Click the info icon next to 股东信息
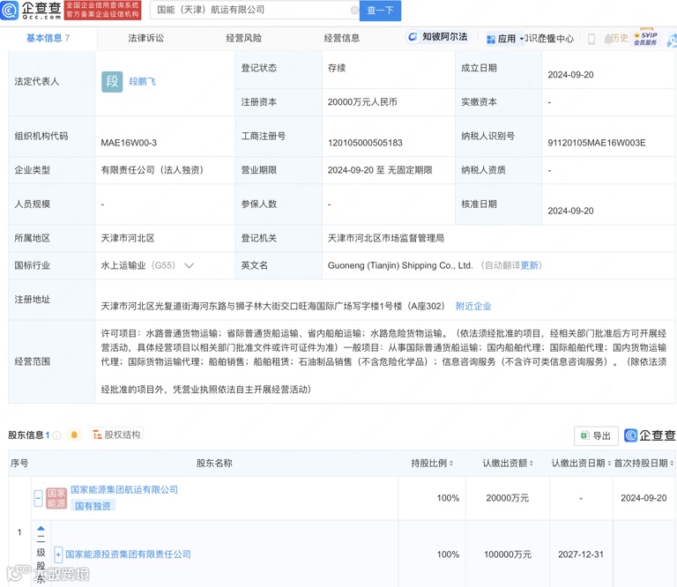The width and height of the screenshot is (677, 587). tap(56, 435)
